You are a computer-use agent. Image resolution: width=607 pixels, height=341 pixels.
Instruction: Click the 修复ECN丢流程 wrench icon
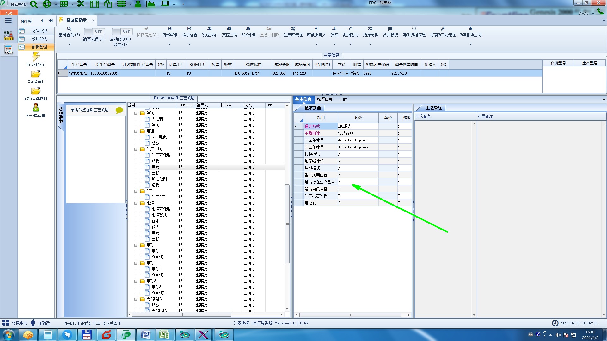coord(443,29)
